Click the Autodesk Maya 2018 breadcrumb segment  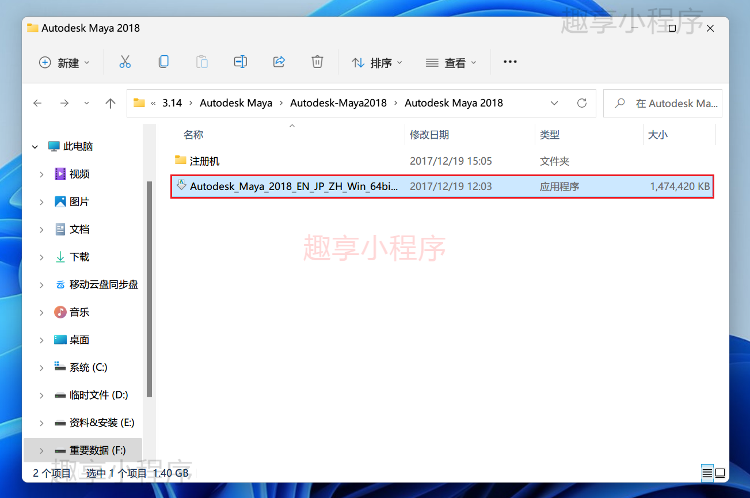[x=454, y=103]
